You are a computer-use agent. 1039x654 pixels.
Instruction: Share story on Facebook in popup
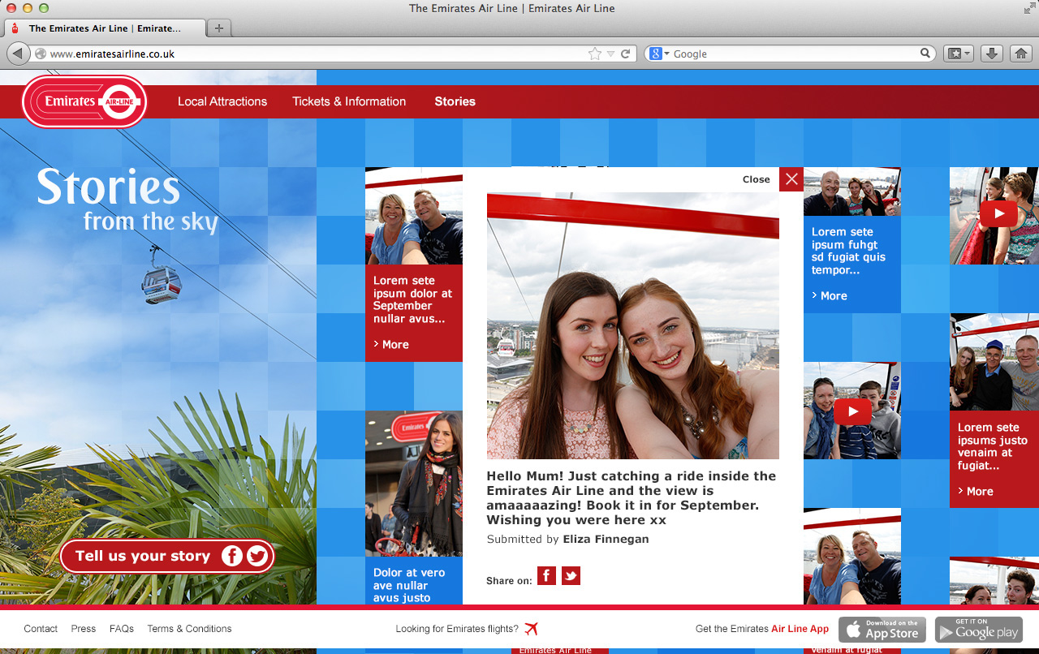click(546, 576)
